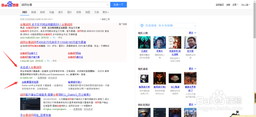Click the 尤迪安 name link
The image size is (256, 117).
144,51
